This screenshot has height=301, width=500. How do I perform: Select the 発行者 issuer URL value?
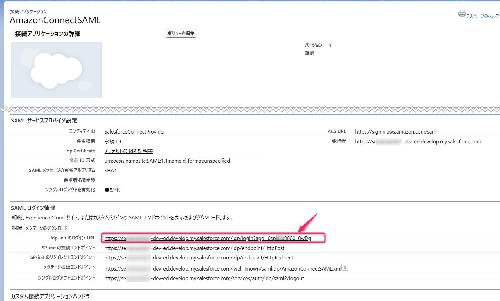click(418, 142)
